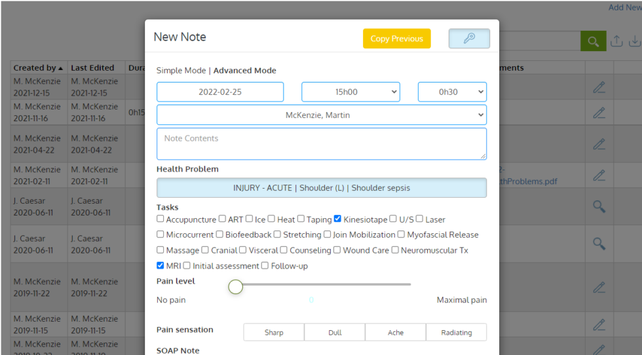642x355 pixels.
Task: Select Dull pain sensation
Action: tap(335, 333)
